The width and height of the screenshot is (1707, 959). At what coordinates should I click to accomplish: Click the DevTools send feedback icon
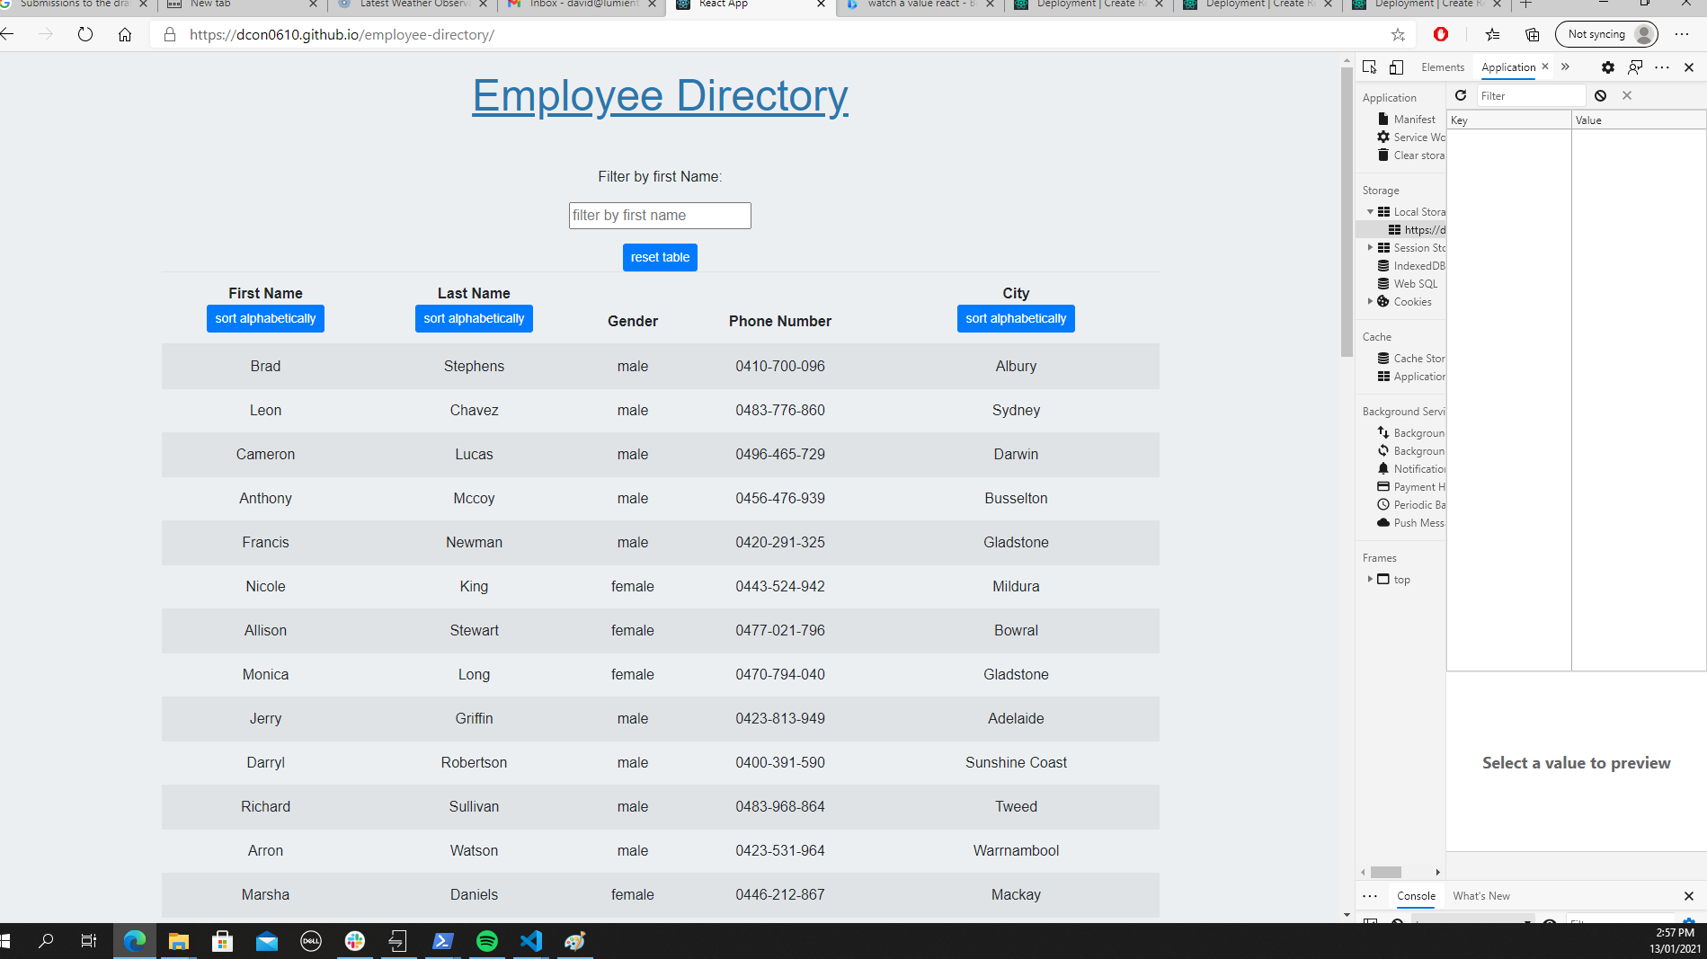click(x=1635, y=67)
